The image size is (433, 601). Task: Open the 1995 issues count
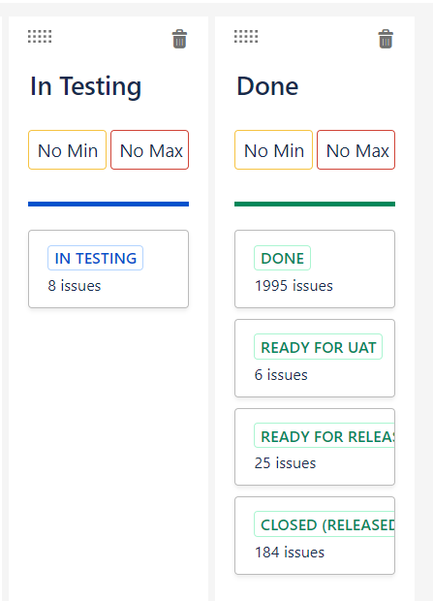294,286
